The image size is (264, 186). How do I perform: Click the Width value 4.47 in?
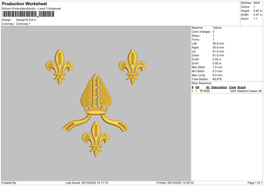tap(257, 15)
